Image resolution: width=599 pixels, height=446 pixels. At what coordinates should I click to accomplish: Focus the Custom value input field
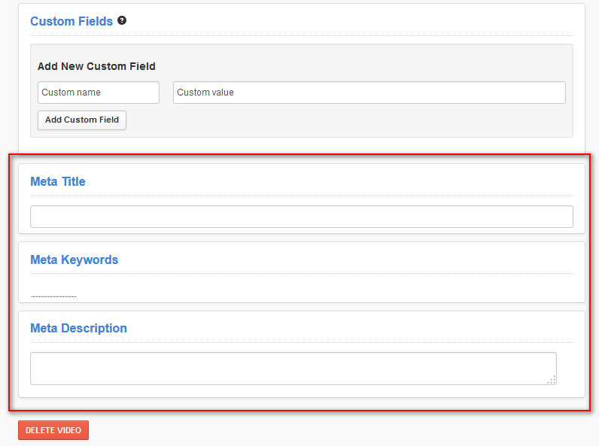point(369,93)
